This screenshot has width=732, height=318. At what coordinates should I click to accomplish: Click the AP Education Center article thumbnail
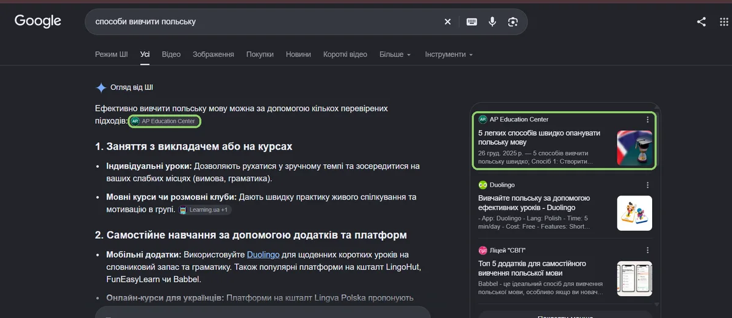point(634,148)
